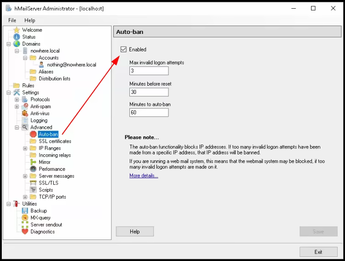Select Incoming relays in the tree

(55, 155)
